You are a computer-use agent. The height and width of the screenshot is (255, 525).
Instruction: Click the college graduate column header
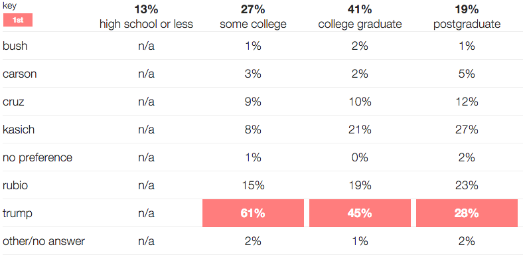click(x=360, y=17)
